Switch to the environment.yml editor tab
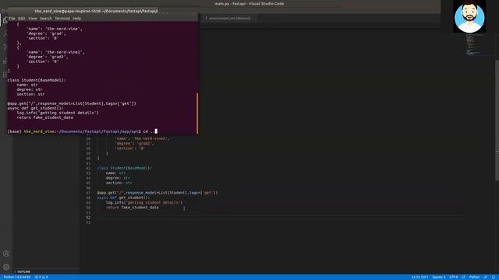Screen dimensions: 499x280 (x=229, y=19)
